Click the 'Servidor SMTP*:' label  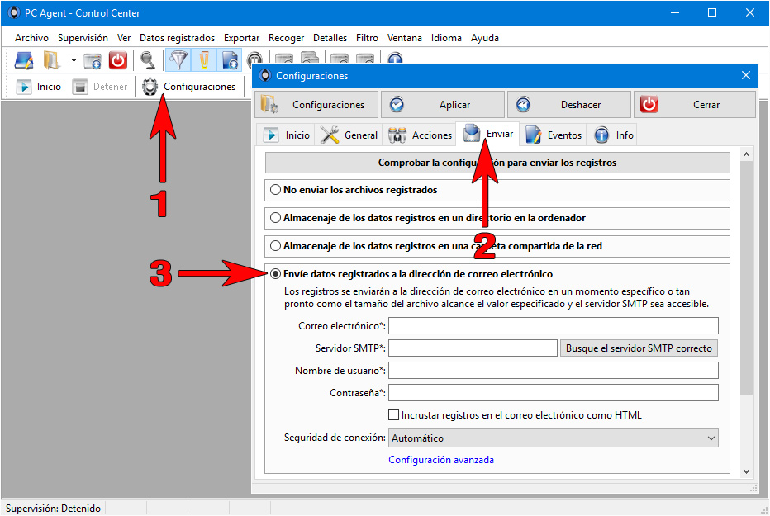pos(350,348)
